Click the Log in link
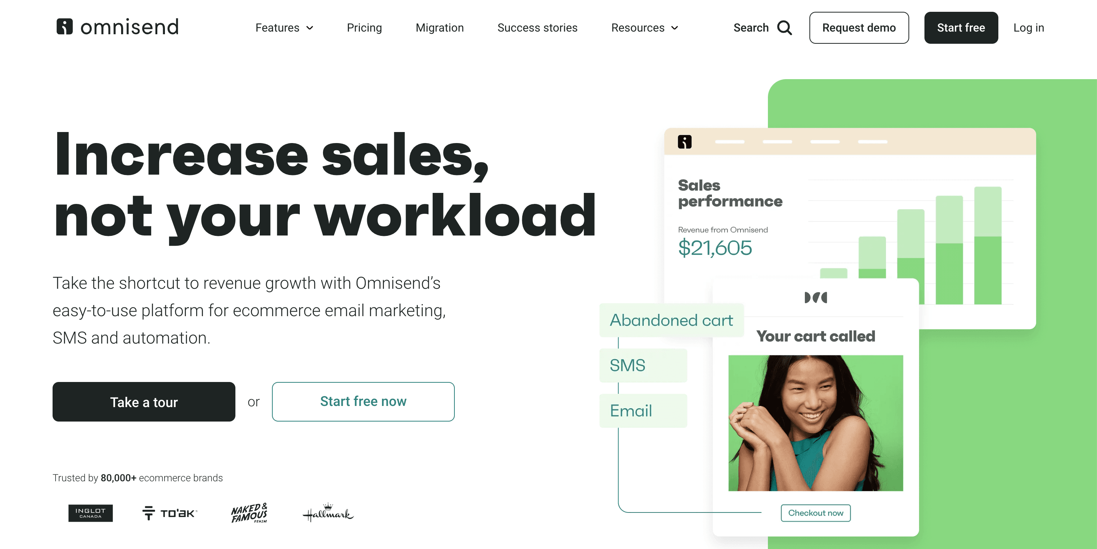The height and width of the screenshot is (549, 1097). tap(1028, 27)
